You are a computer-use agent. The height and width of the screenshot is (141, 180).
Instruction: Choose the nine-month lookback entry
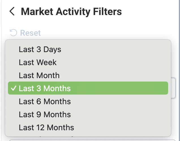(88, 114)
